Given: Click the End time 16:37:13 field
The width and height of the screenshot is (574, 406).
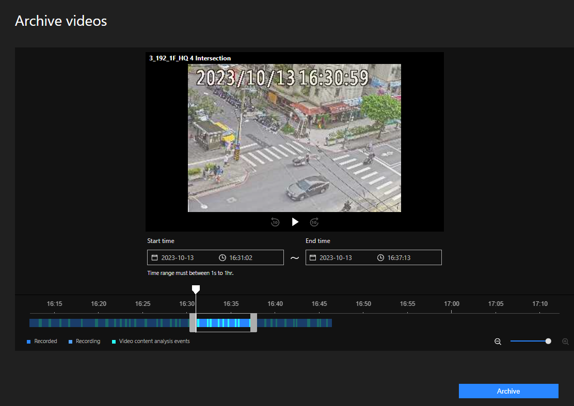Looking at the screenshot, I should (399, 257).
